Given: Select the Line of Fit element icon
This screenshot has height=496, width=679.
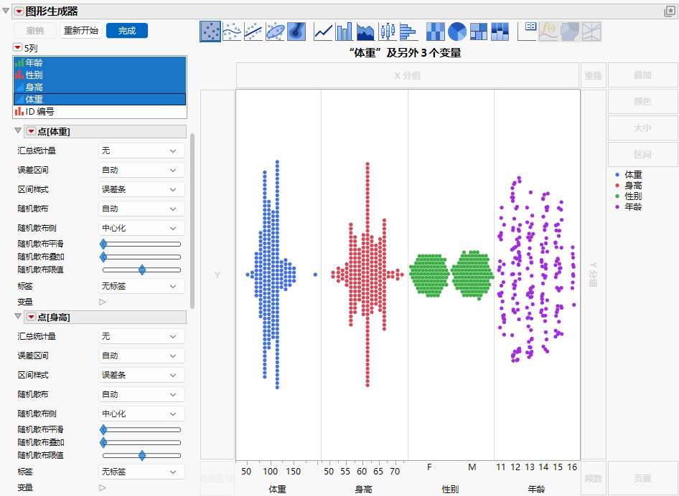Looking at the screenshot, I should [253, 32].
